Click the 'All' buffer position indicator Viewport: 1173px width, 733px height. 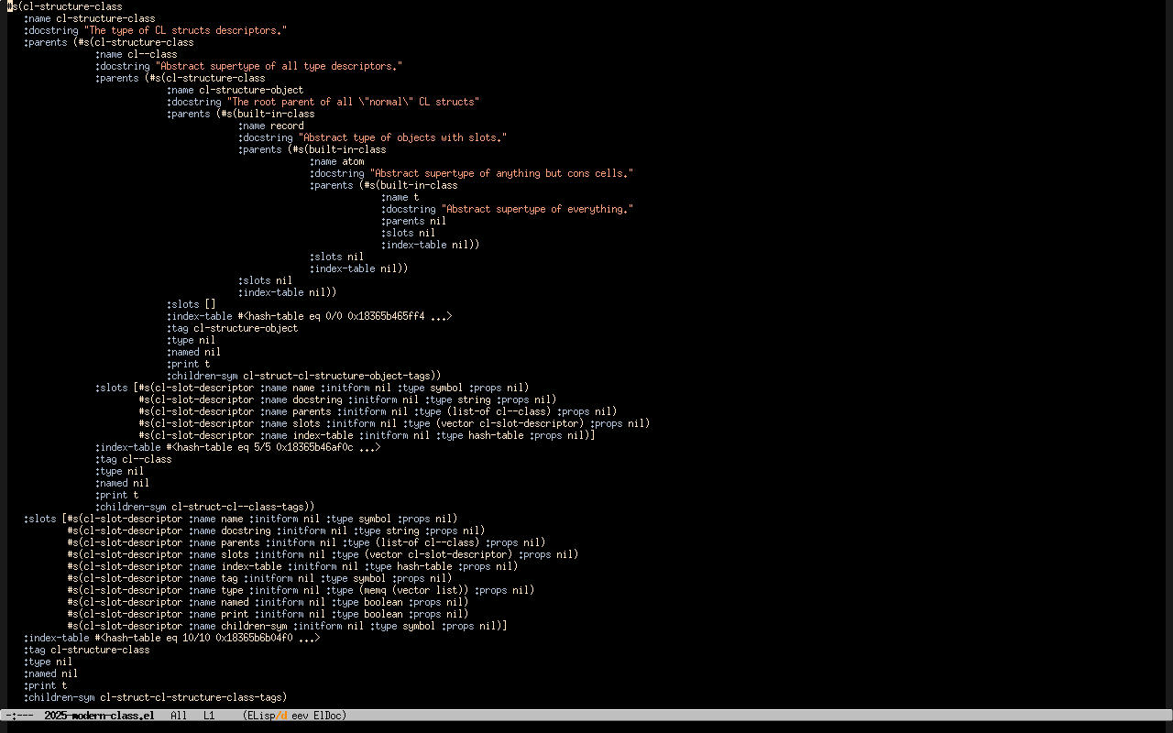pos(179,716)
